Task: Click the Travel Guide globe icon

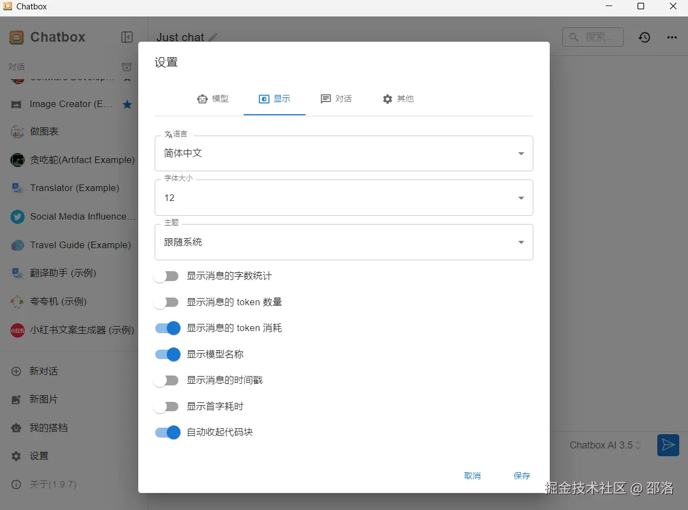Action: click(x=18, y=245)
